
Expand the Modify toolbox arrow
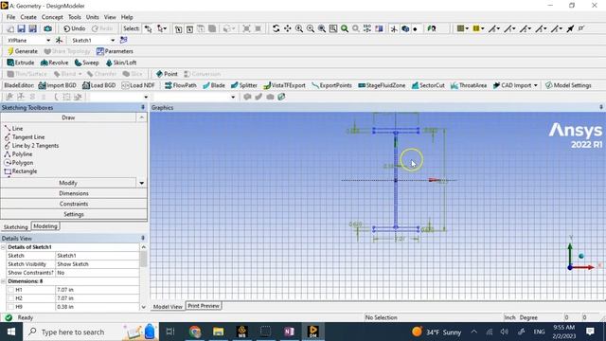pos(141,183)
